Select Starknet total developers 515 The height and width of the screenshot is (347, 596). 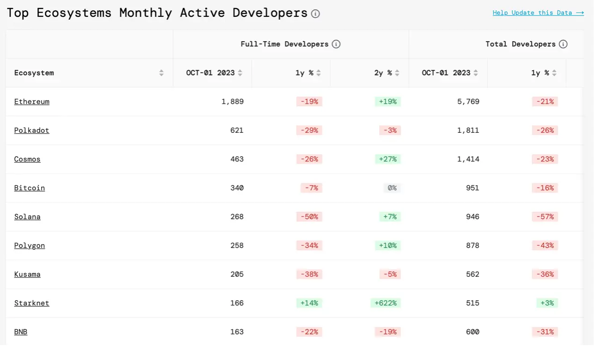click(x=472, y=303)
